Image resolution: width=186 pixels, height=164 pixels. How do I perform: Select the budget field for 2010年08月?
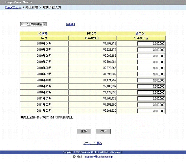(151, 68)
